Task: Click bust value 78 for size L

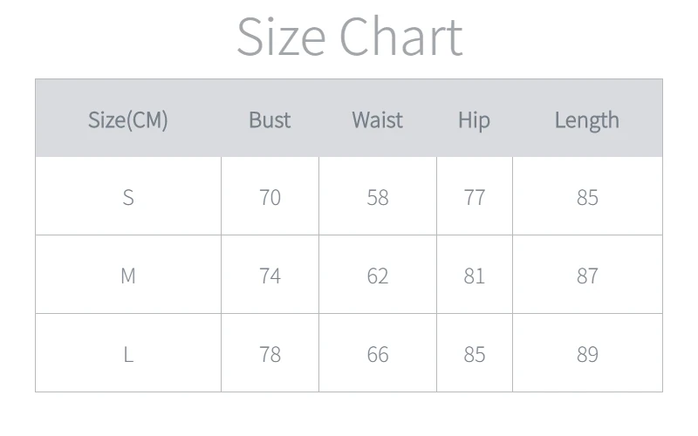Action: click(270, 354)
